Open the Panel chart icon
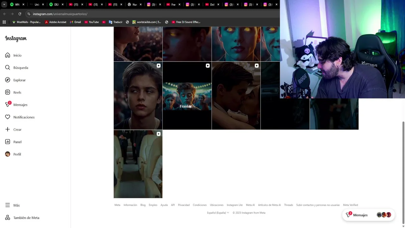Screen dimensions: 405x228 pos(8,142)
